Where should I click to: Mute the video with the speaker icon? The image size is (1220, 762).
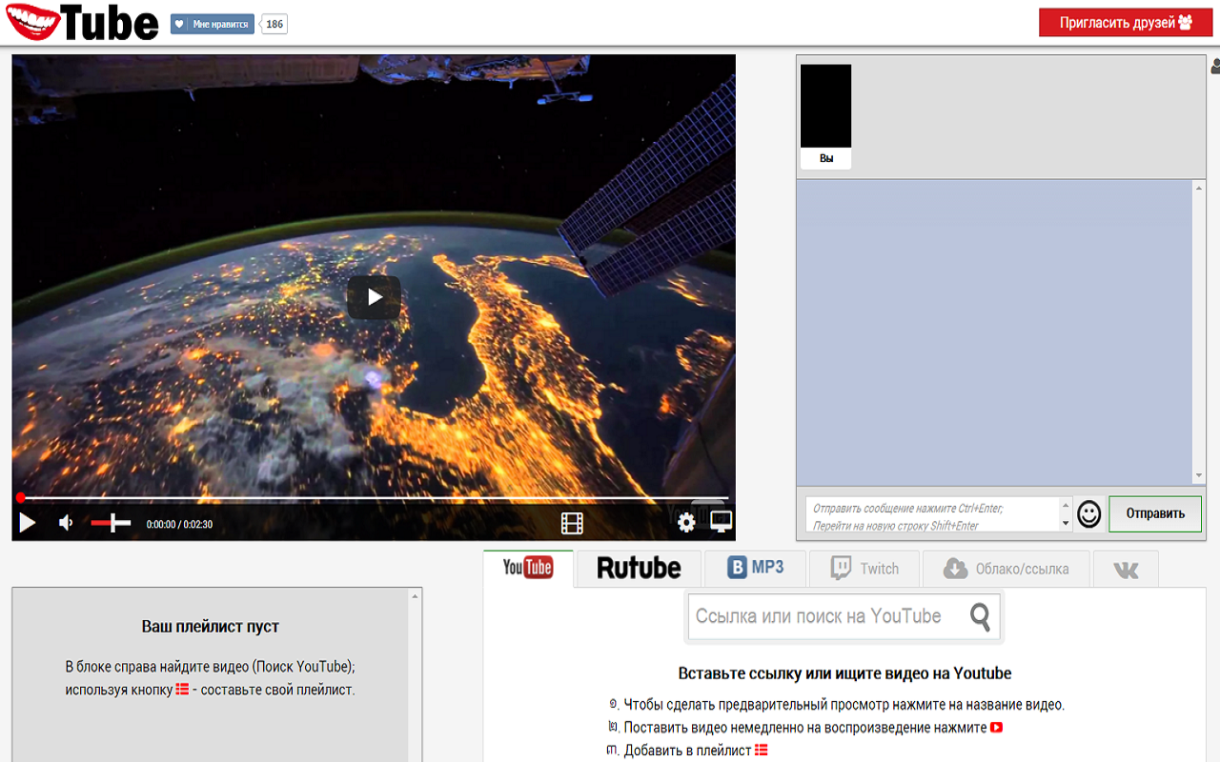point(66,523)
